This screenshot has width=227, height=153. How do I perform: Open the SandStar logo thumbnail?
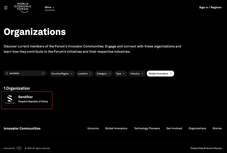tap(10, 100)
